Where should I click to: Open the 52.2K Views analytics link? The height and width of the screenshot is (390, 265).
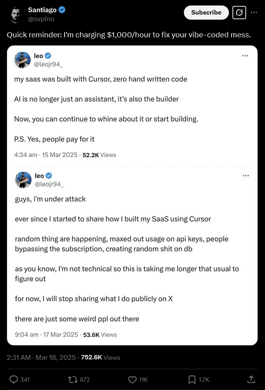click(100, 155)
